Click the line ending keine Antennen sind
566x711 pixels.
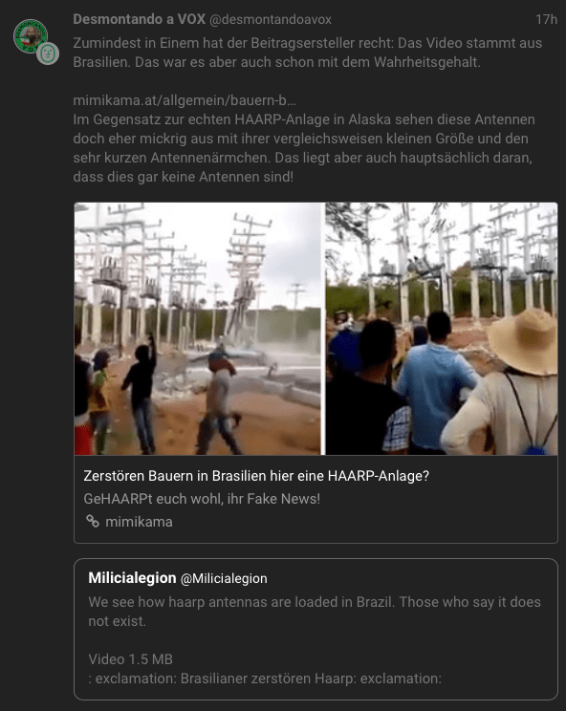click(x=184, y=177)
